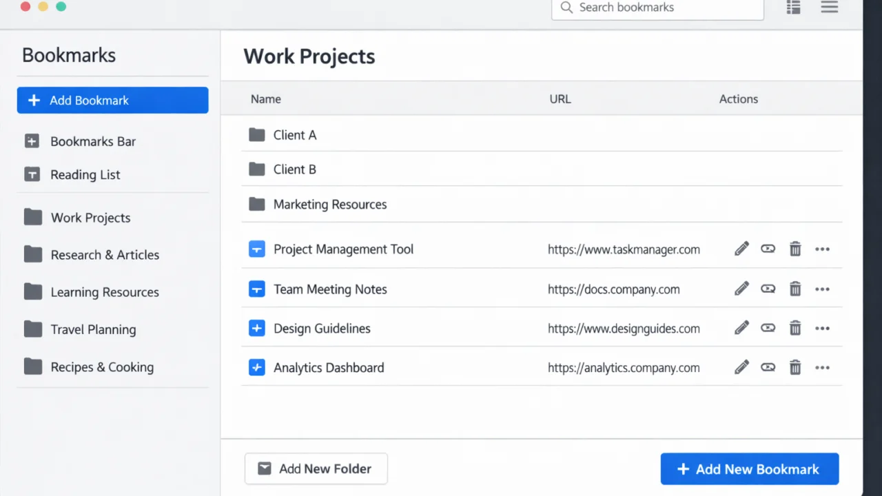The height and width of the screenshot is (496, 882).
Task: Go to Reading List in sidebar
Action: coord(85,175)
